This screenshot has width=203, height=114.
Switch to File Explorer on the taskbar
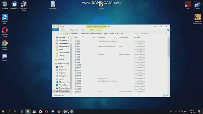(28, 111)
